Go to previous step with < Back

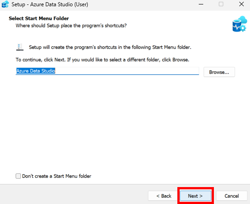click(x=164, y=196)
